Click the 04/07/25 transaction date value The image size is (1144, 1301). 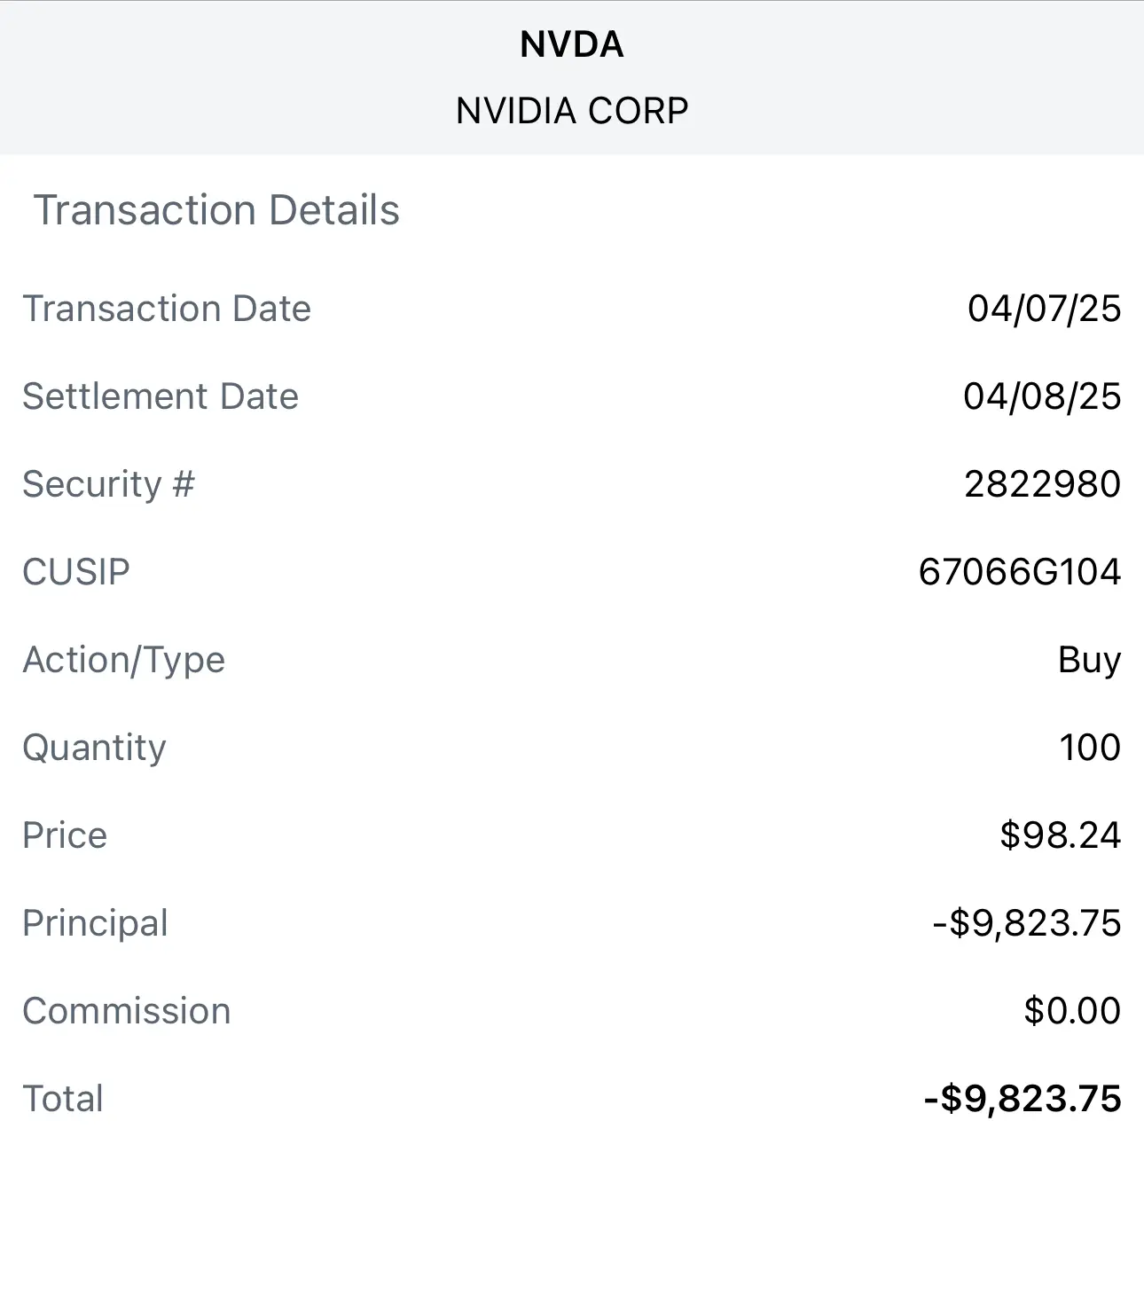(x=1045, y=309)
